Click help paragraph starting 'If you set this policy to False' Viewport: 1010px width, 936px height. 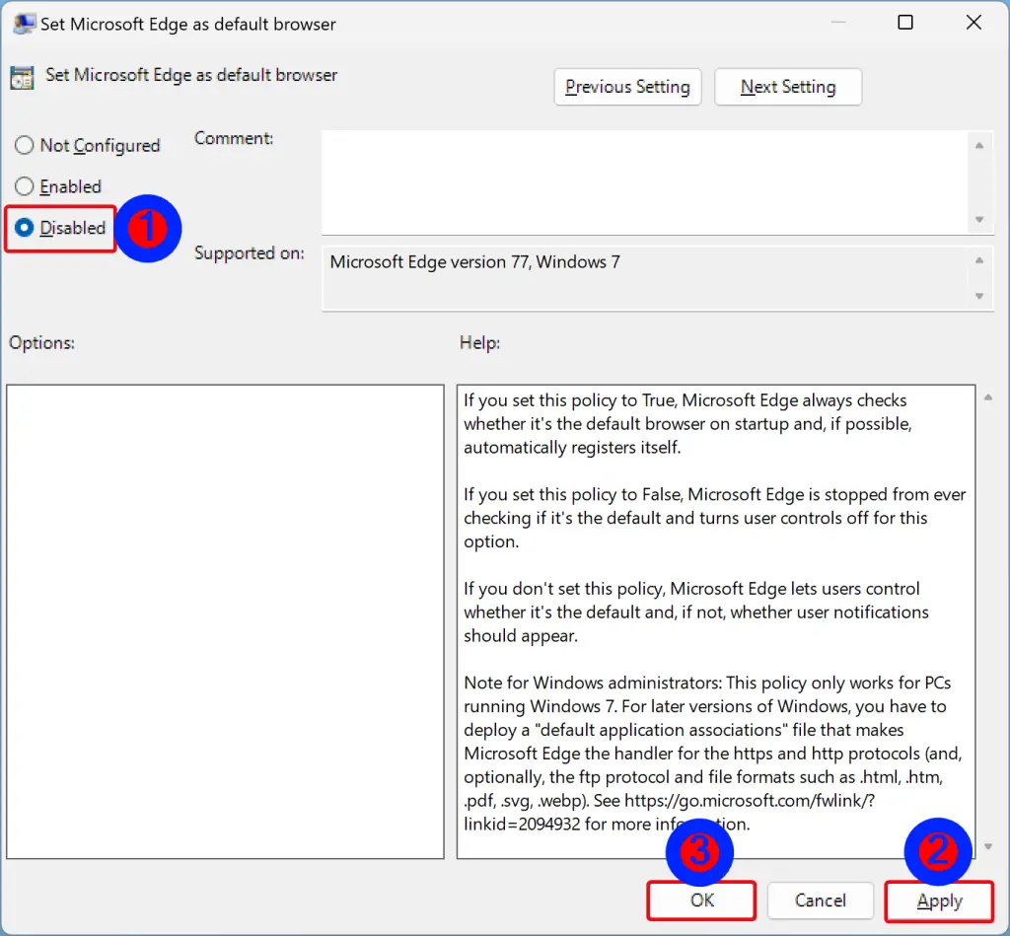[714, 518]
